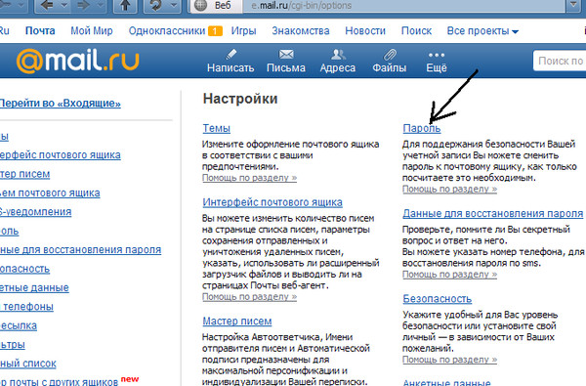Click the browser up arrow button

coord(125,6)
